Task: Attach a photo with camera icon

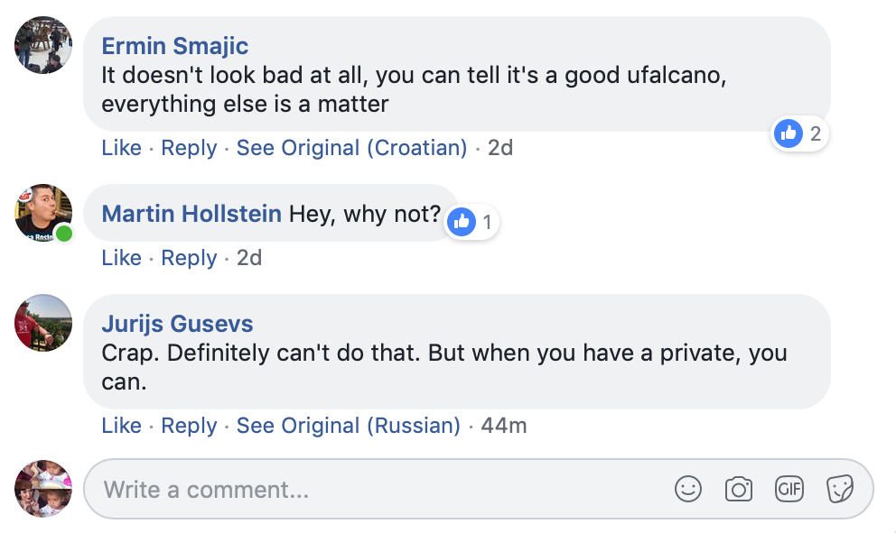Action: pyautogui.click(x=739, y=490)
